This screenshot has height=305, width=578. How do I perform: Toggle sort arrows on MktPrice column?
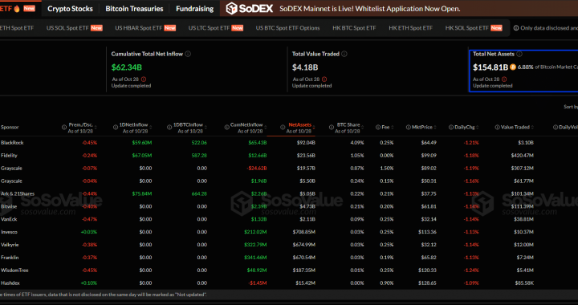click(434, 127)
